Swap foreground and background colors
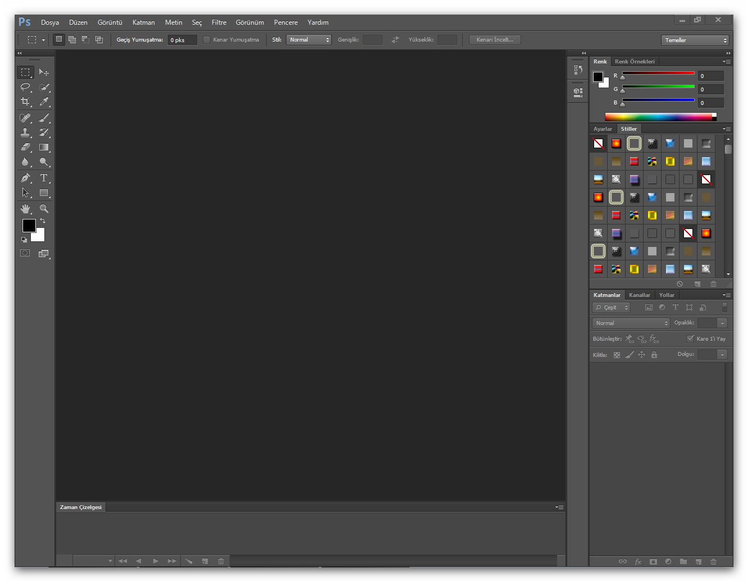Image resolution: width=748 pixels, height=582 pixels. 43,221
